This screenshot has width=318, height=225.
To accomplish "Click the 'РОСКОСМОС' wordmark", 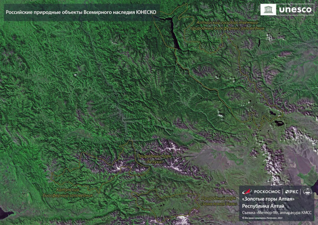I will coord(267,192).
